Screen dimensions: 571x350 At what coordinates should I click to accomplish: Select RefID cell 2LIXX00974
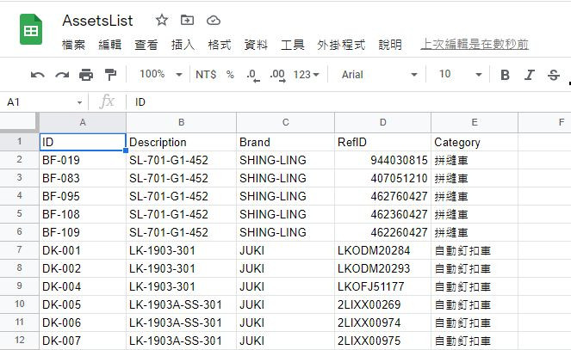[x=382, y=322]
